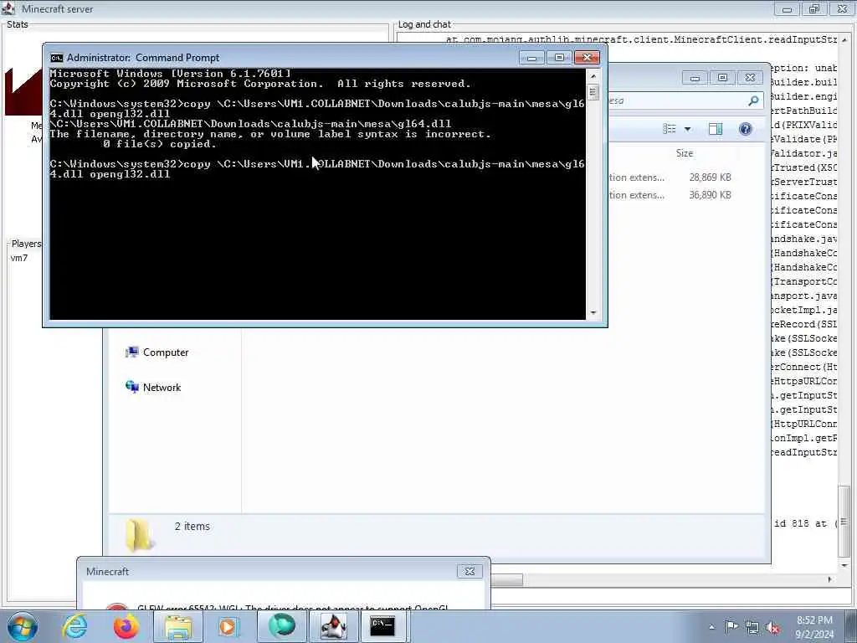Image resolution: width=857 pixels, height=643 pixels.
Task: Open Explorer Help question mark icon
Action: point(746,128)
